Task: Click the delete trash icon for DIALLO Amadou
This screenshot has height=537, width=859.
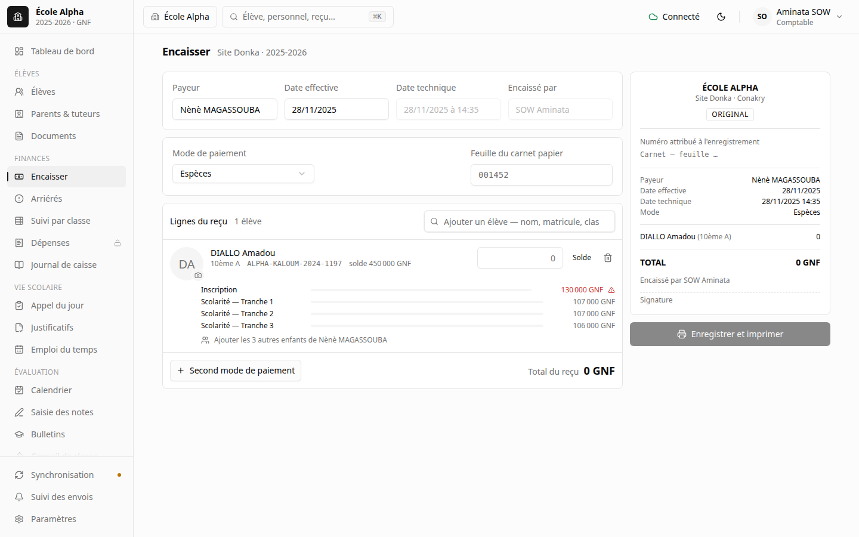Action: [x=608, y=258]
